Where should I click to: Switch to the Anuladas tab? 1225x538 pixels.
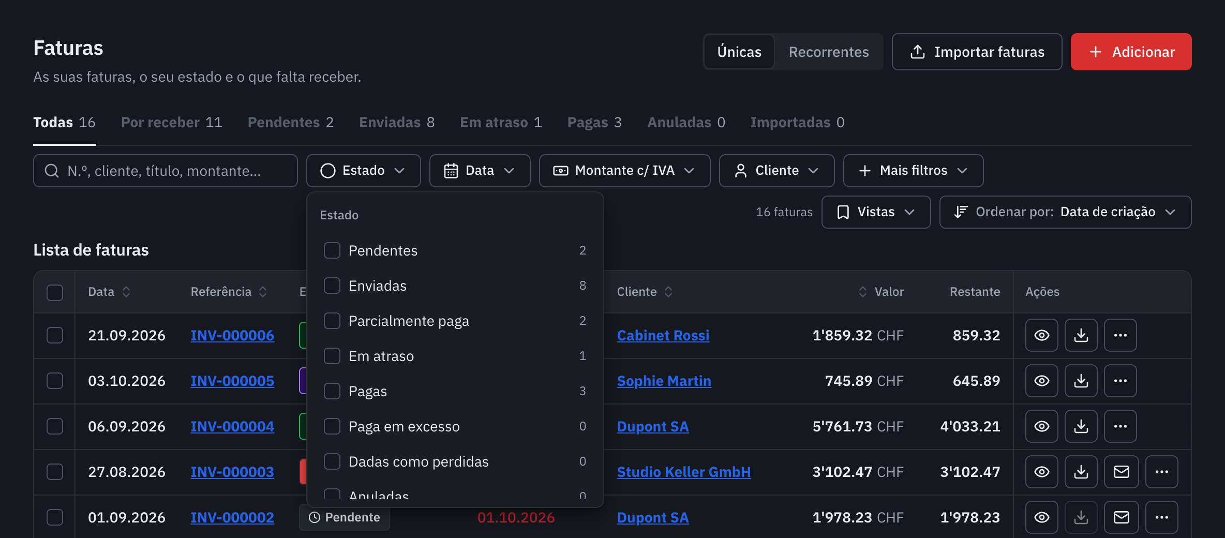(686, 123)
